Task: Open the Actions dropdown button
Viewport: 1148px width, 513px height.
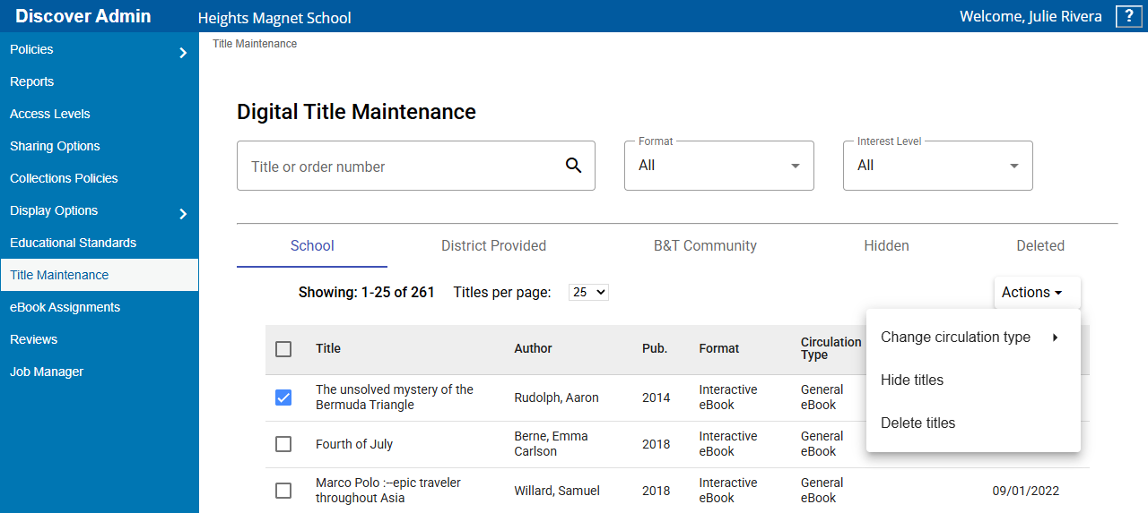Action: tap(1037, 293)
